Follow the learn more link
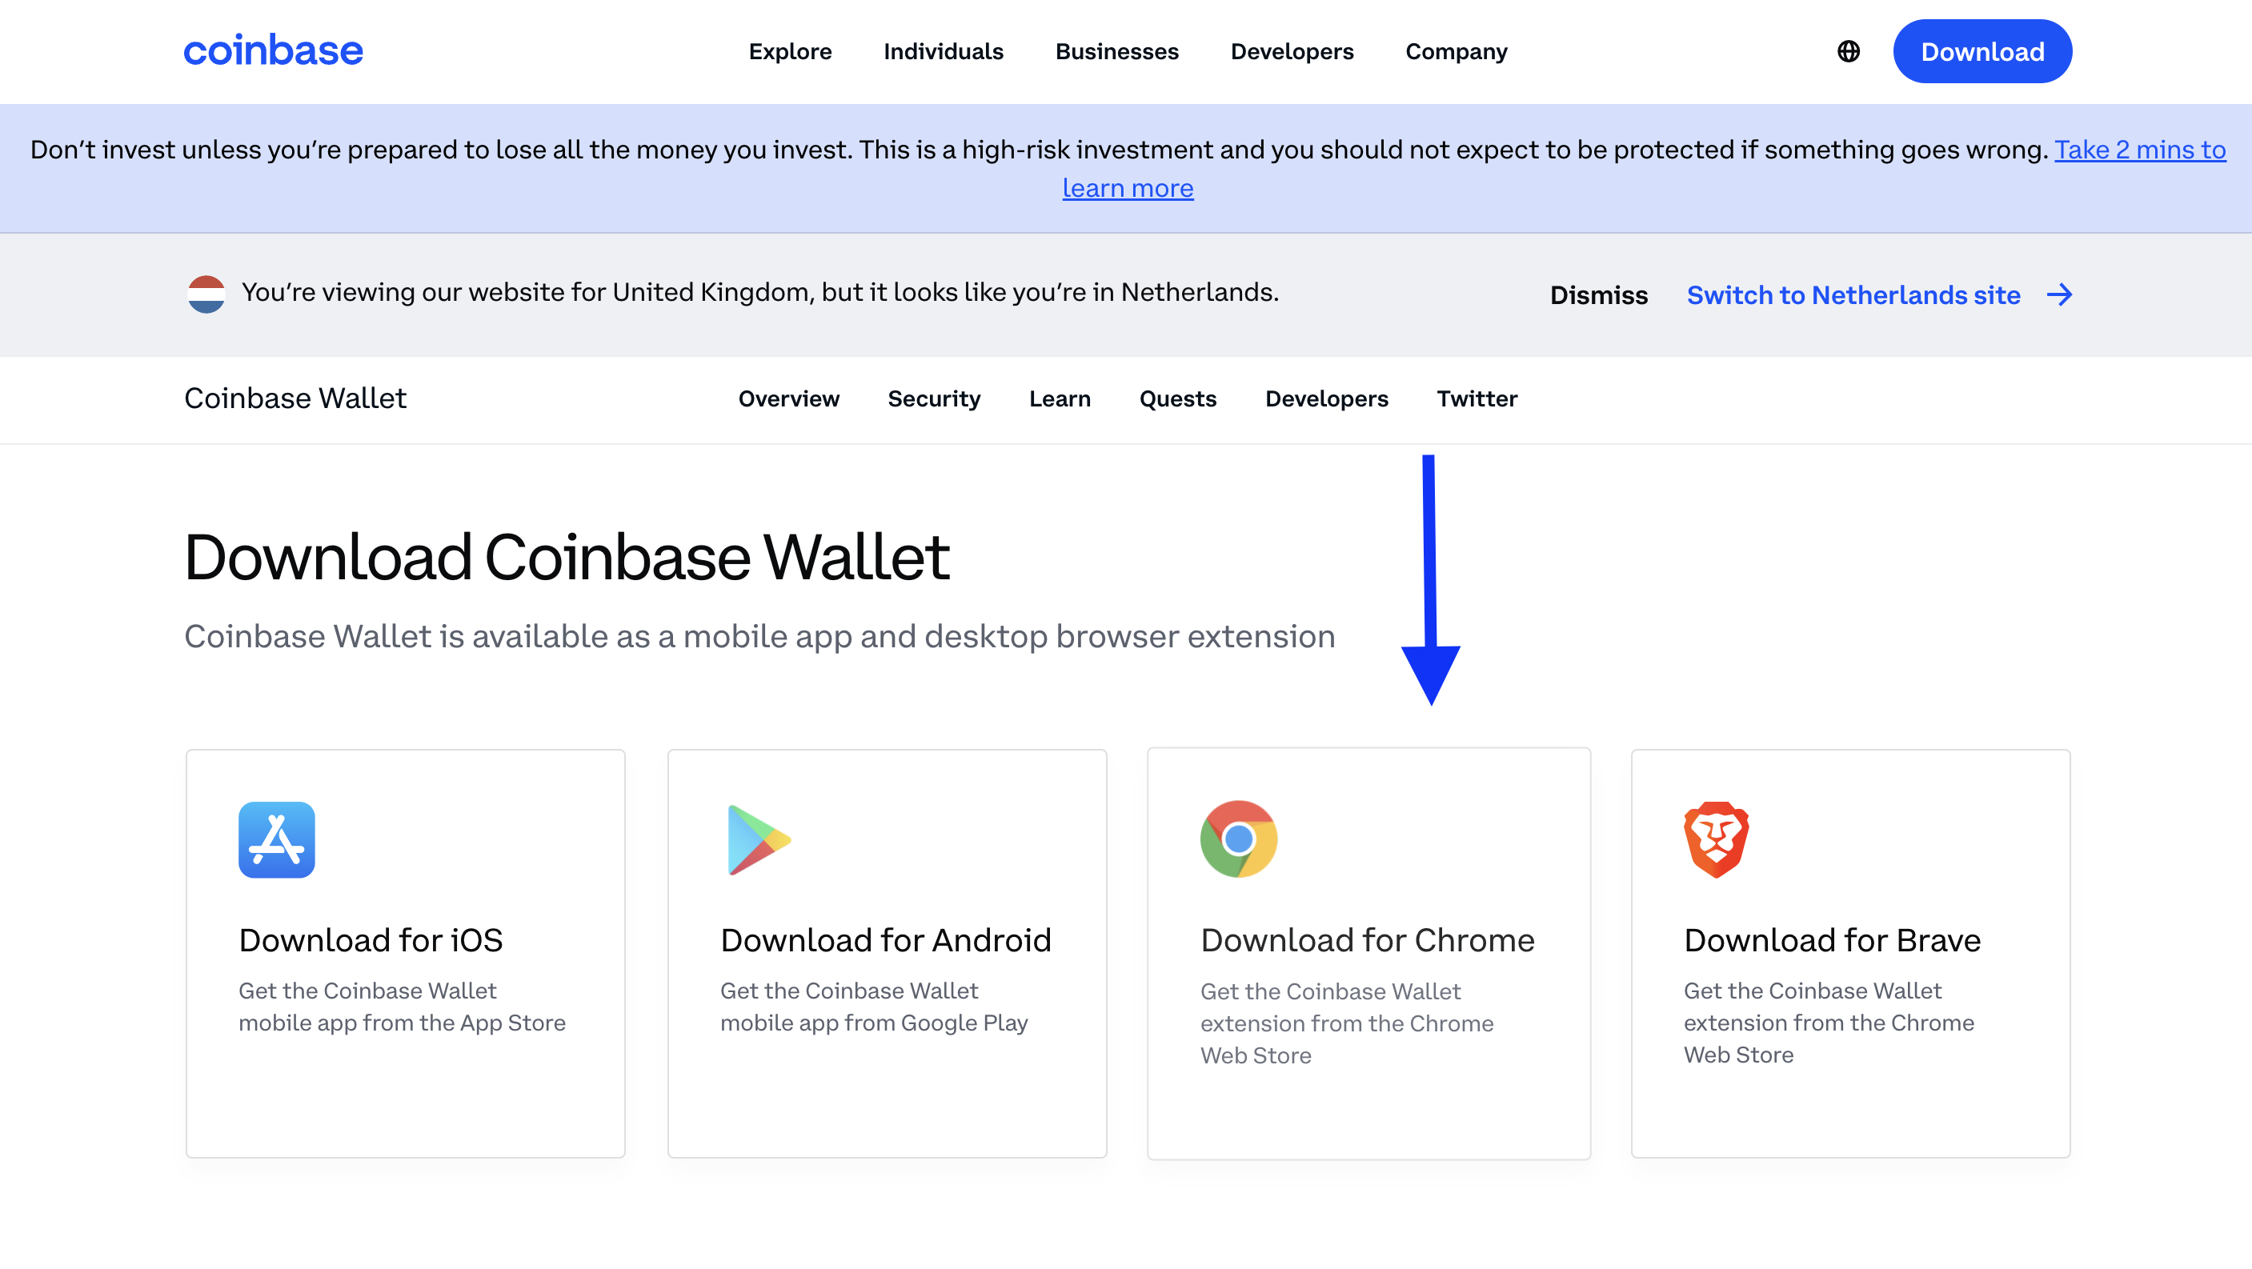This screenshot has height=1269, width=2252. (x=1127, y=188)
